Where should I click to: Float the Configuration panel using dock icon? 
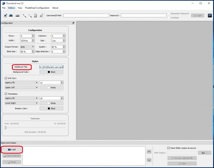[73, 23]
